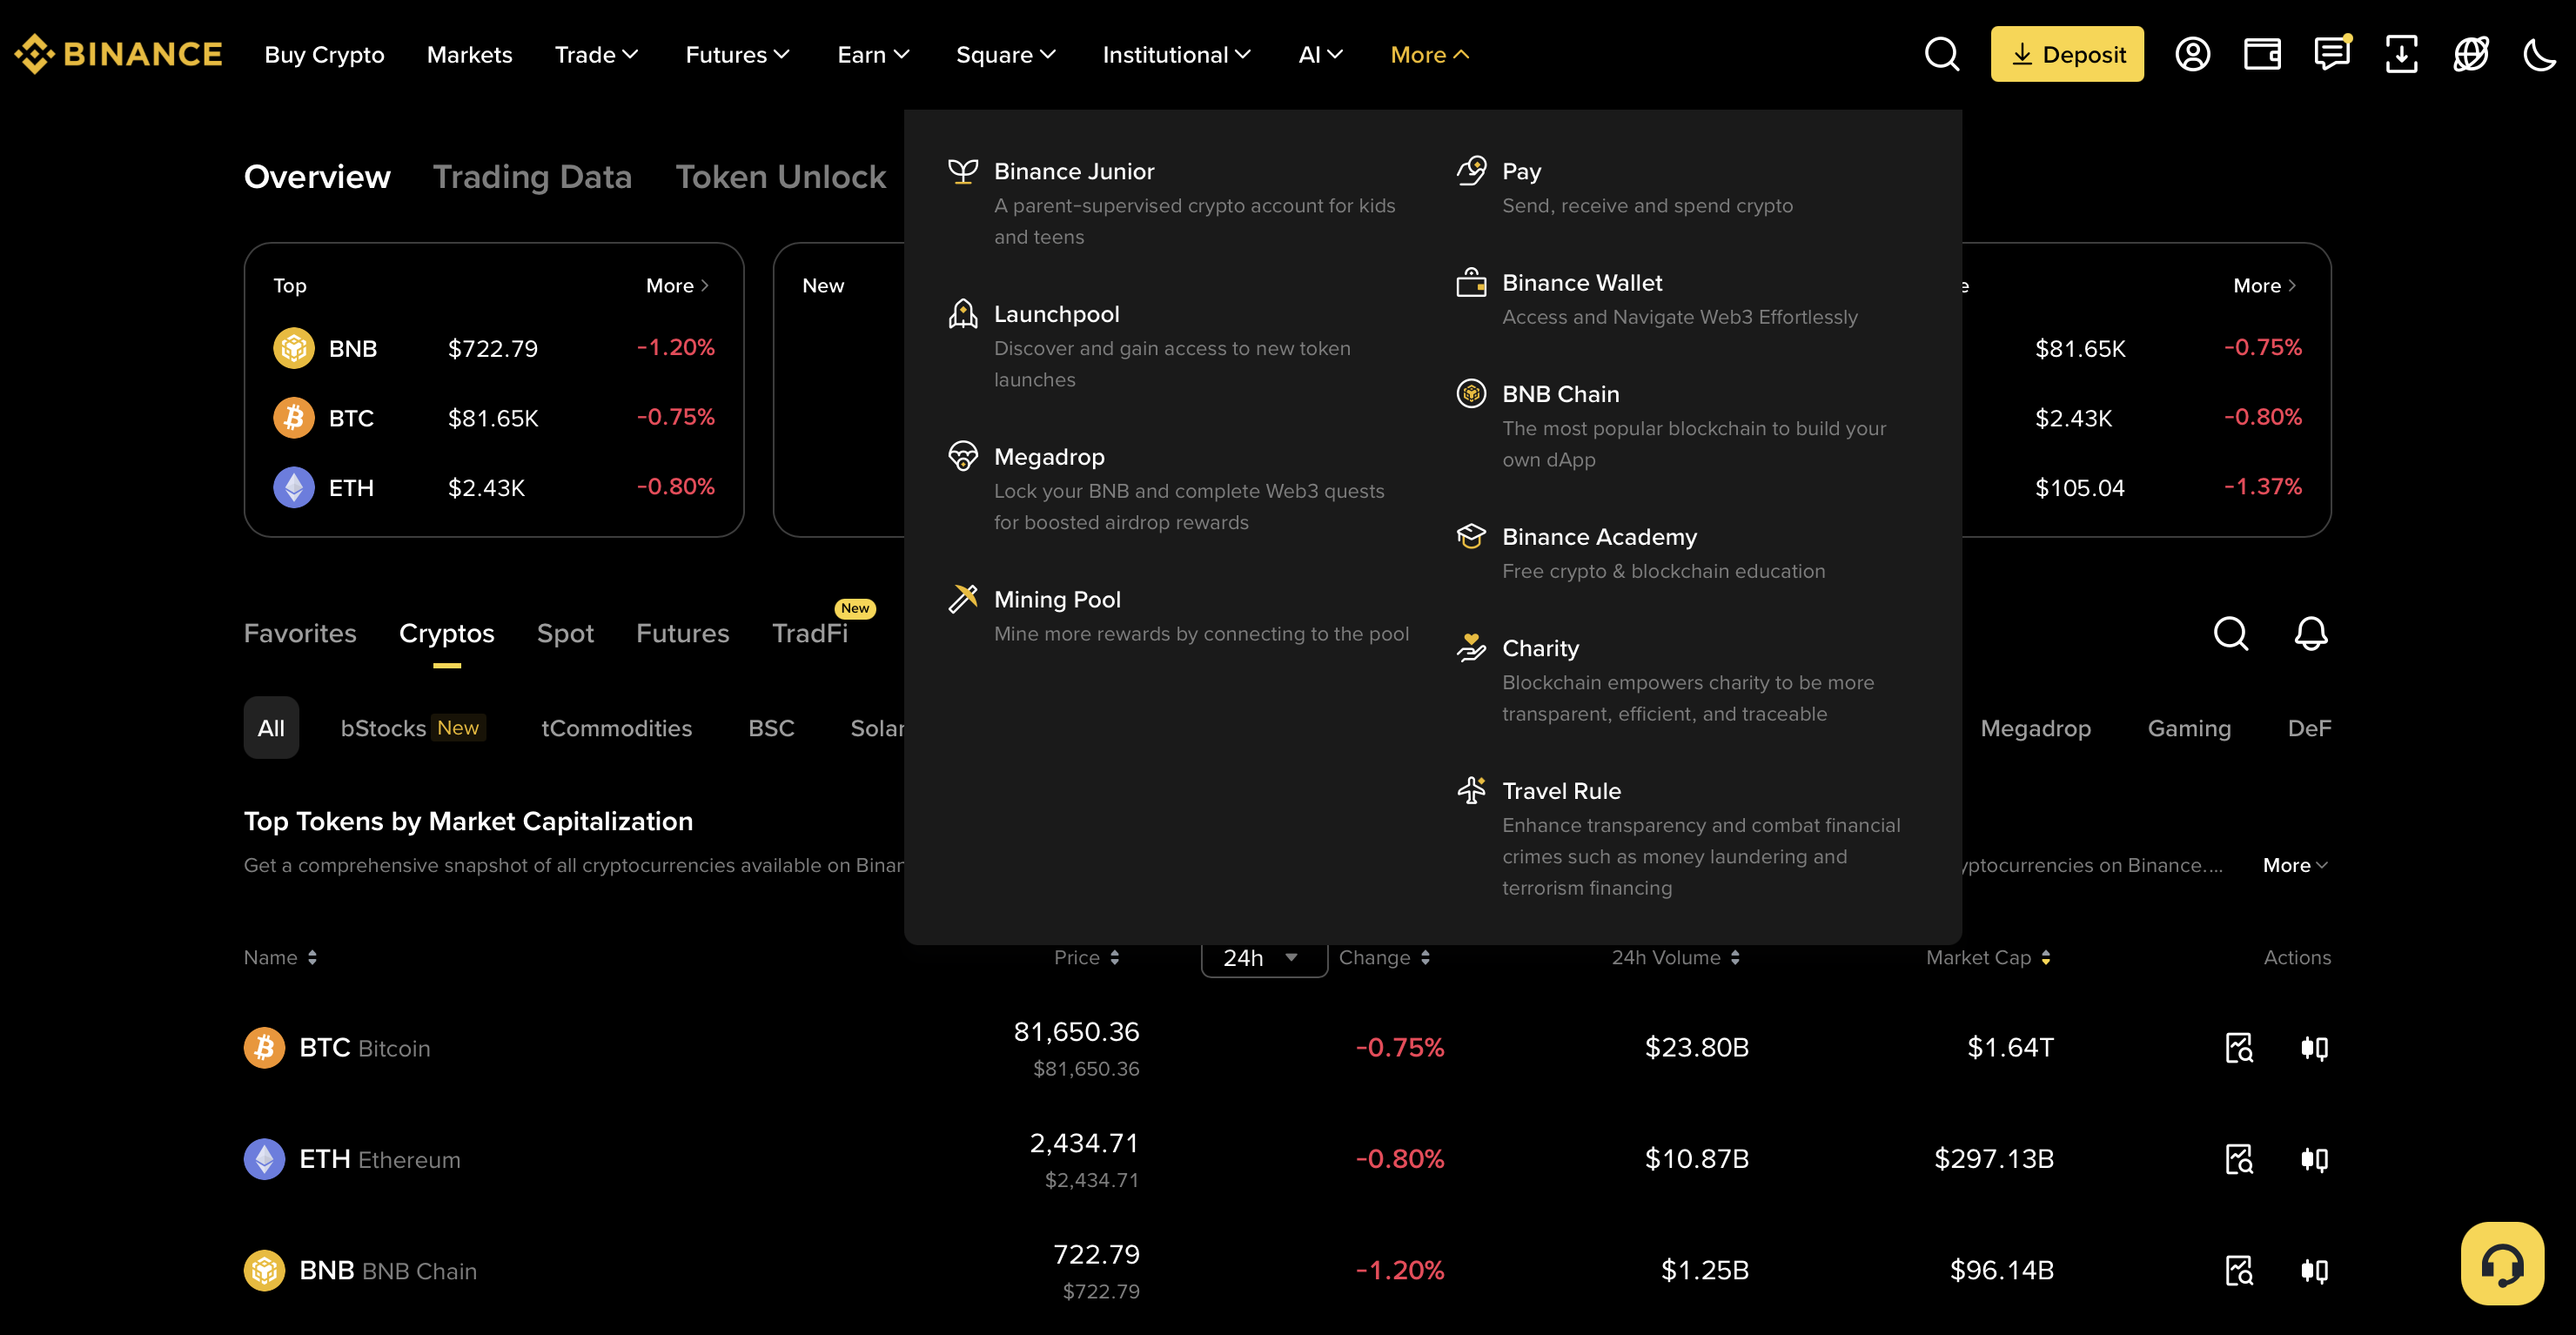Select the tCommodities category filter

[616, 728]
